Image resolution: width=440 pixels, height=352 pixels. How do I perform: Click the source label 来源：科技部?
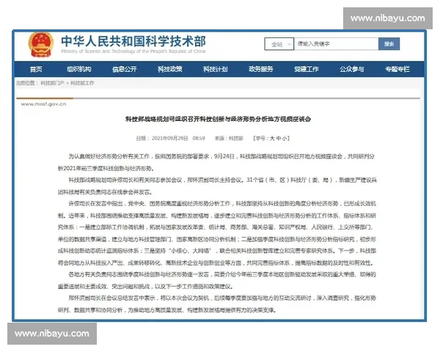click(x=229, y=139)
